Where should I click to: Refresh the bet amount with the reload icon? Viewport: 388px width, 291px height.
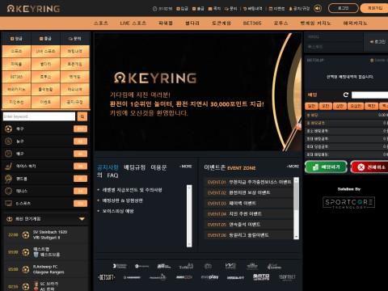click(346, 95)
